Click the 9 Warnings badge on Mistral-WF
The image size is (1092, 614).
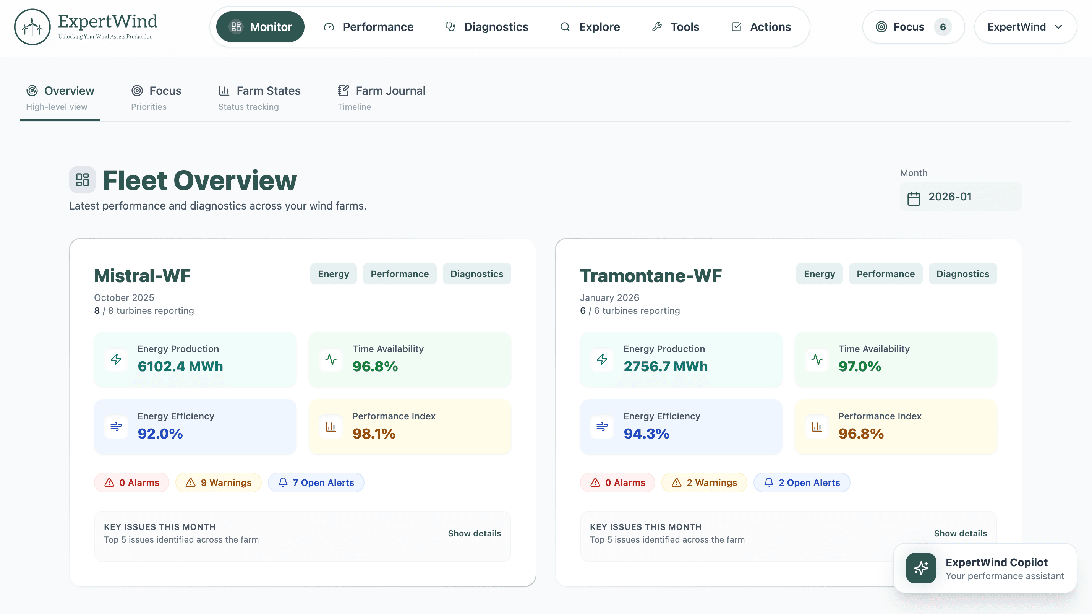(x=218, y=482)
